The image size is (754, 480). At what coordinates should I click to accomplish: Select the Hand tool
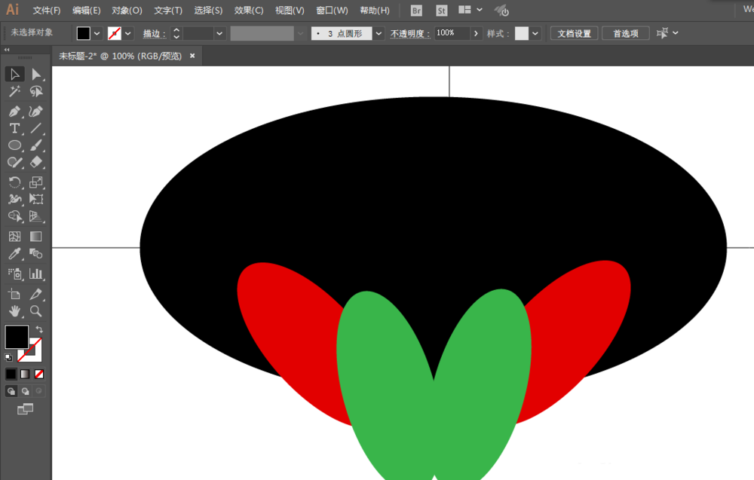(14, 311)
